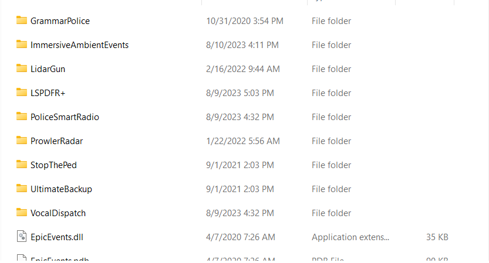
Task: Select the ProwlerRadar folder icon
Action: point(22,141)
